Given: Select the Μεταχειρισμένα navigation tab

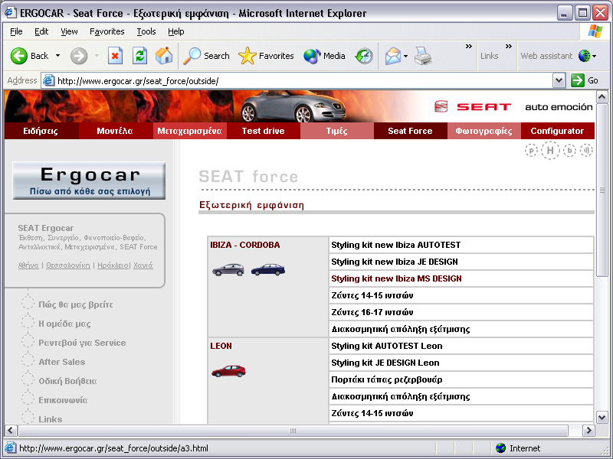Looking at the screenshot, I should click(x=189, y=131).
